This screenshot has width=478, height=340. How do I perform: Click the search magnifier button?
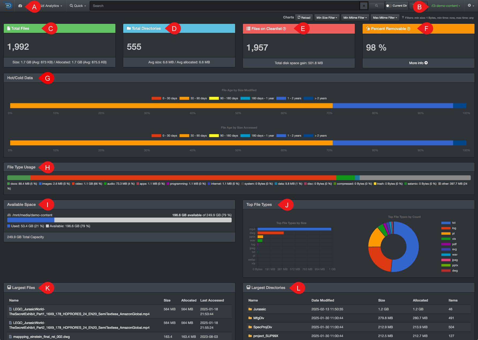(376, 5)
